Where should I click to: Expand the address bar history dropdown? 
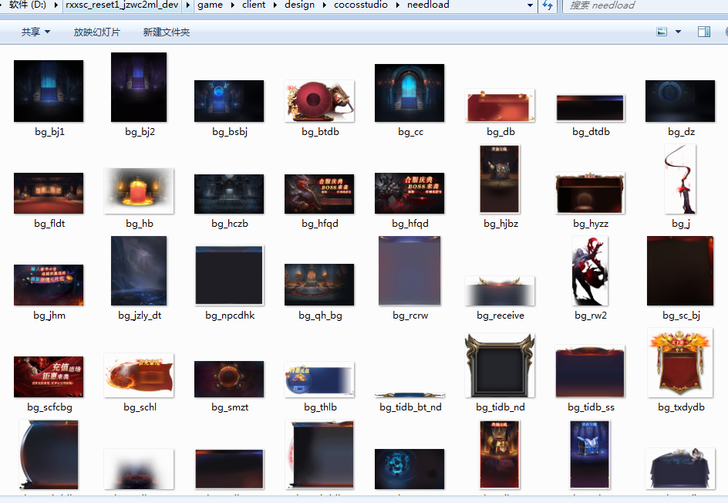(x=530, y=5)
